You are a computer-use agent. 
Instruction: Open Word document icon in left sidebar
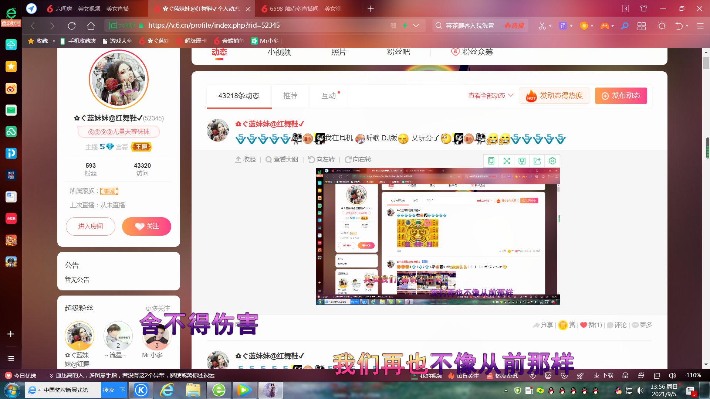tap(11, 197)
